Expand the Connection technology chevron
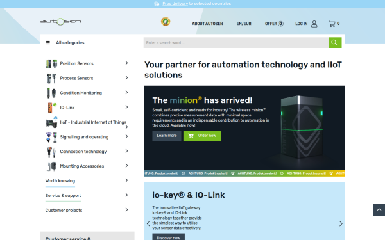Viewport: 385px width, 240px height. tap(126, 151)
